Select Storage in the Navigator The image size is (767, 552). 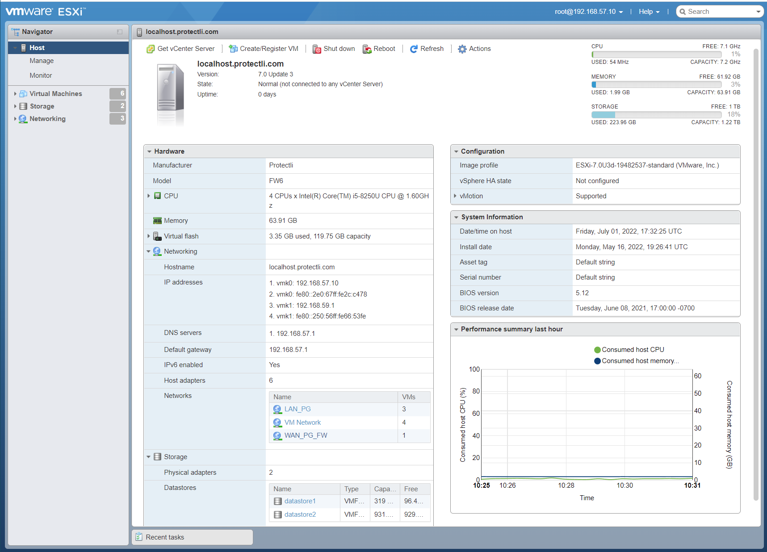[42, 106]
